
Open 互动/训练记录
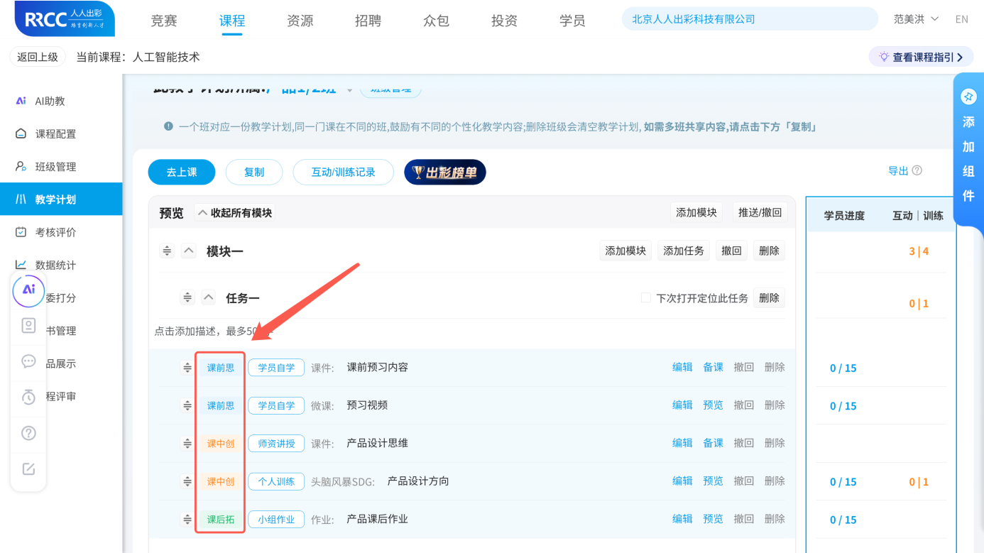coord(344,172)
